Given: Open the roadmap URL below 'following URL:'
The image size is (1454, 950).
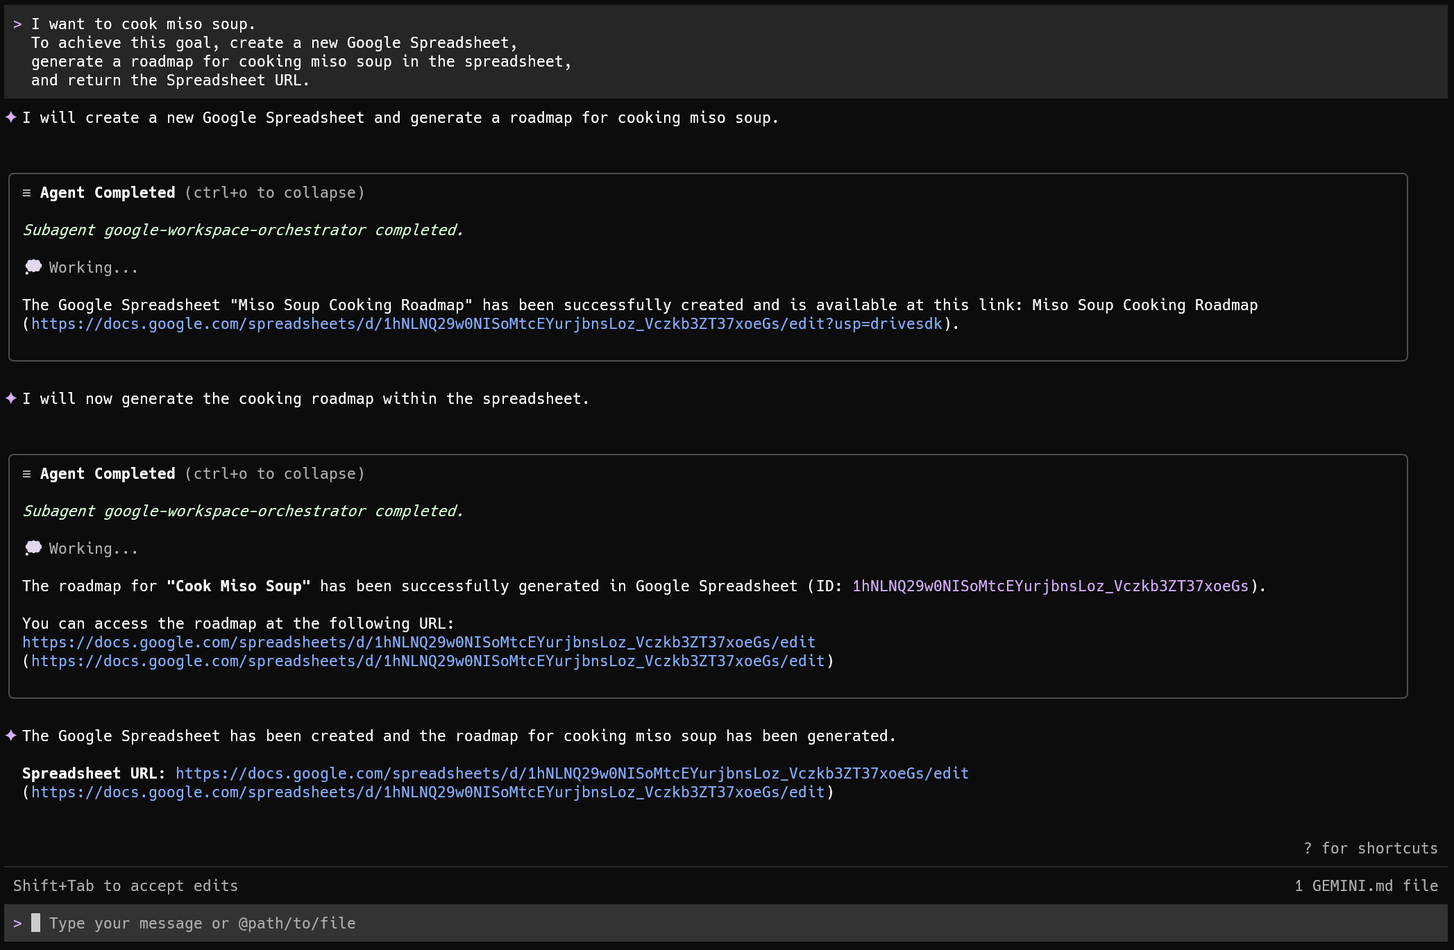Looking at the screenshot, I should point(419,643).
